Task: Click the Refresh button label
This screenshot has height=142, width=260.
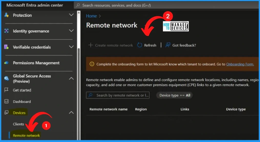Action: coord(150,45)
